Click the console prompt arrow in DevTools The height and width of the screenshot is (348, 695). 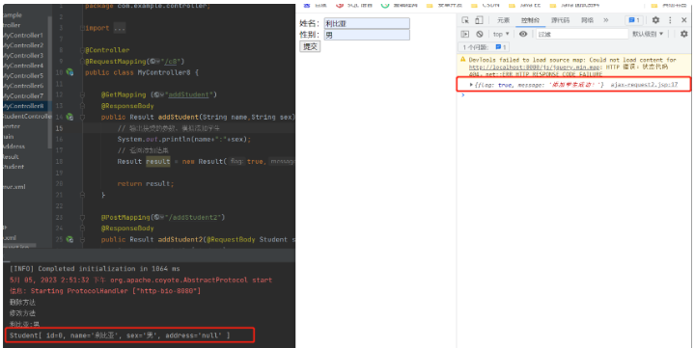coord(462,95)
